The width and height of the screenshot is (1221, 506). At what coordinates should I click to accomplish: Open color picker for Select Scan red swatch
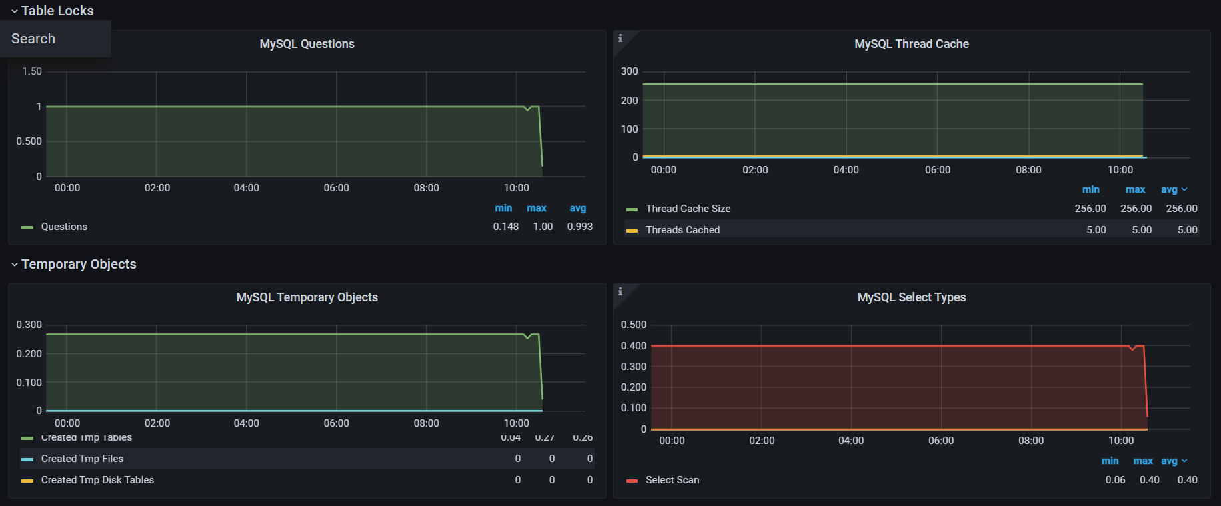632,481
